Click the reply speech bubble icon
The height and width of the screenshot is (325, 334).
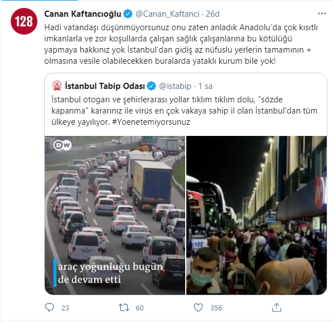pyautogui.click(x=49, y=308)
